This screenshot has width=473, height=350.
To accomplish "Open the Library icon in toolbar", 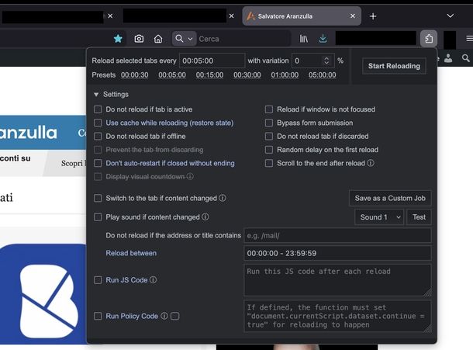I will point(303,39).
